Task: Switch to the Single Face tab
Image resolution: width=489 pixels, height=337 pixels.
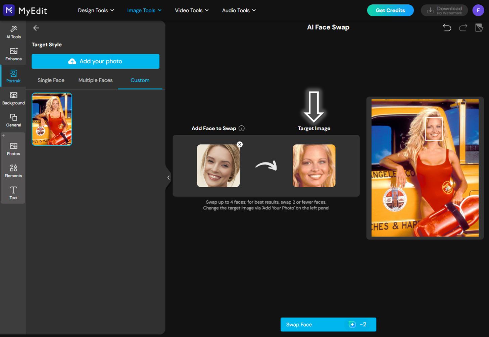Action: pos(51,80)
